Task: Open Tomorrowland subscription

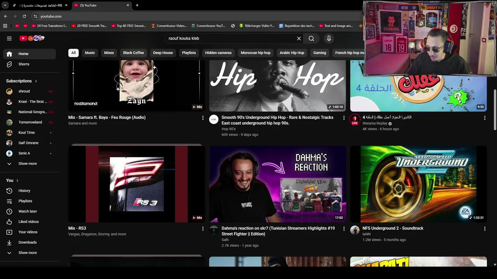Action: click(30, 122)
